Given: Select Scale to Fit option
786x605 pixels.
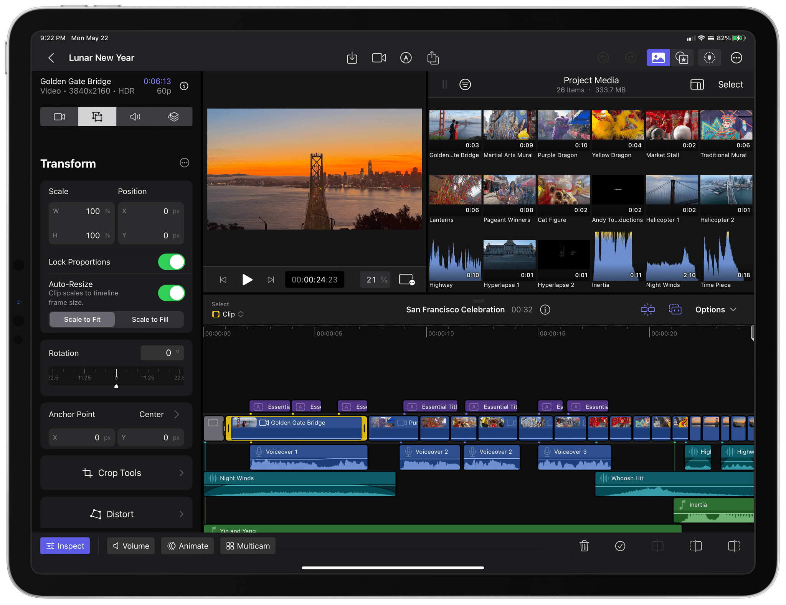Looking at the screenshot, I should tap(82, 319).
